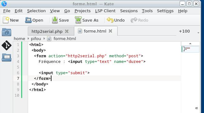Maximize the Kate window

click(x=189, y=4)
